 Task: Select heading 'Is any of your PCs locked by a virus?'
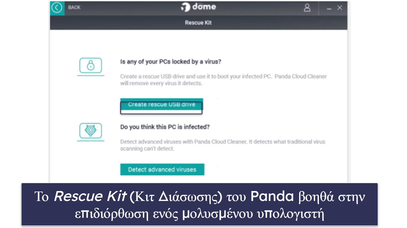pyautogui.click(x=171, y=62)
